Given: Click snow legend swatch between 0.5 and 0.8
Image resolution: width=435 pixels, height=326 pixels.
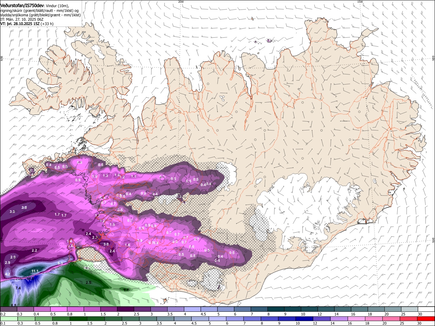Looking at the screenshot, I should (x=58, y=309).
